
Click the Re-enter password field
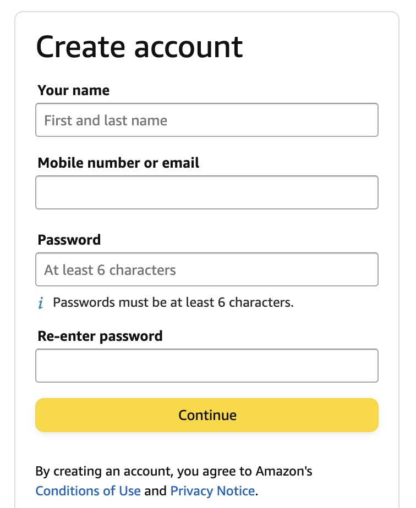207,366
